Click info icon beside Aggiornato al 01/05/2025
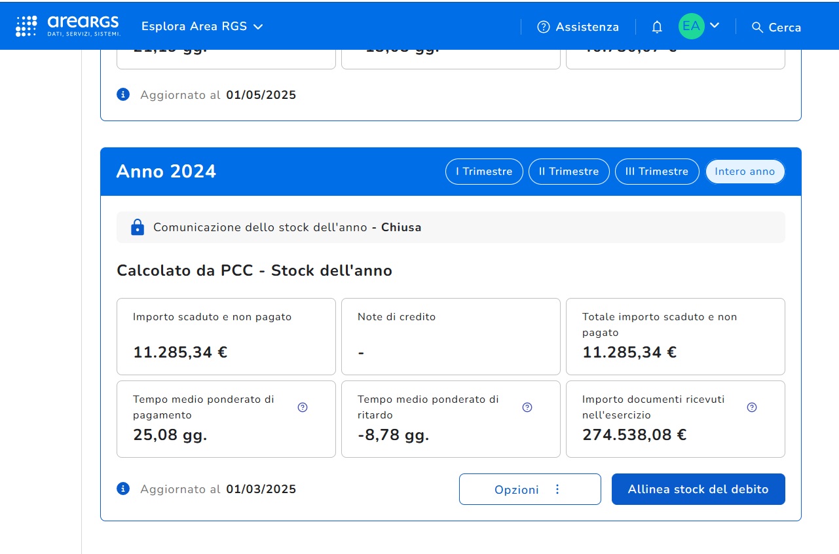 pyautogui.click(x=123, y=94)
